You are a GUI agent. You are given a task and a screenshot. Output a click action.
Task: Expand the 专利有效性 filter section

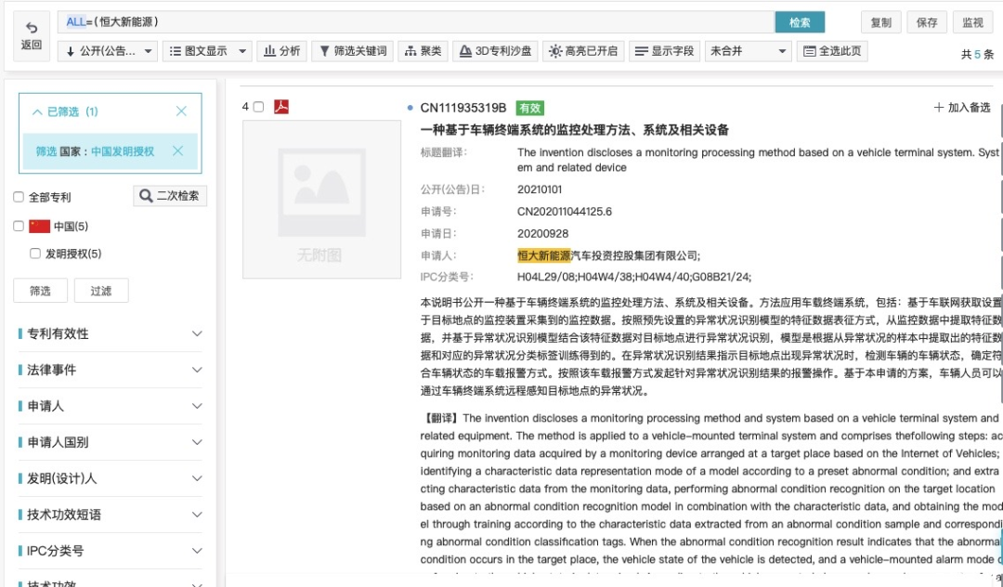110,333
